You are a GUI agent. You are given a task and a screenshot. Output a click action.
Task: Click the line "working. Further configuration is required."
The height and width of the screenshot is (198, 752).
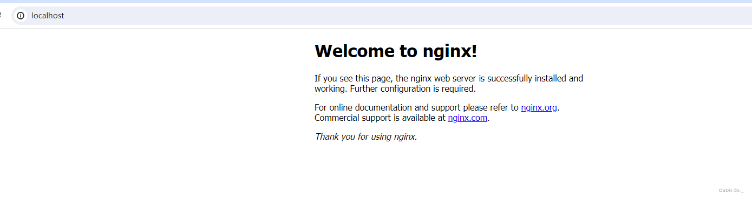click(x=395, y=88)
